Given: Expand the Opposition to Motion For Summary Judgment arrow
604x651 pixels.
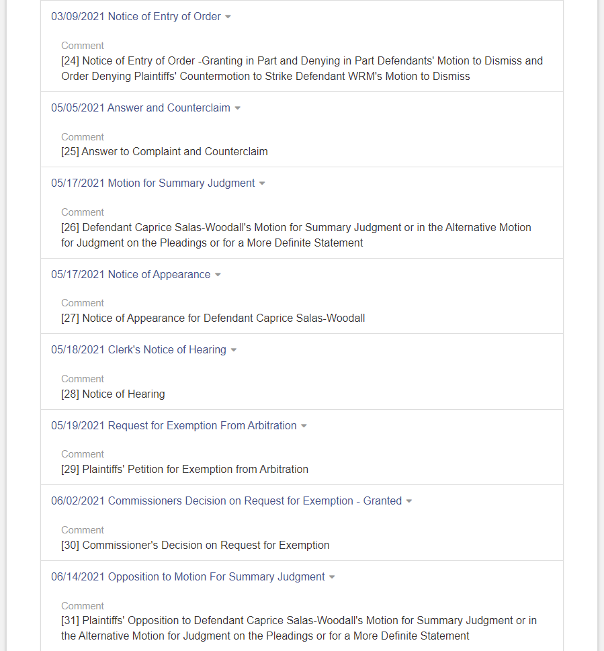Looking at the screenshot, I should pos(332,577).
